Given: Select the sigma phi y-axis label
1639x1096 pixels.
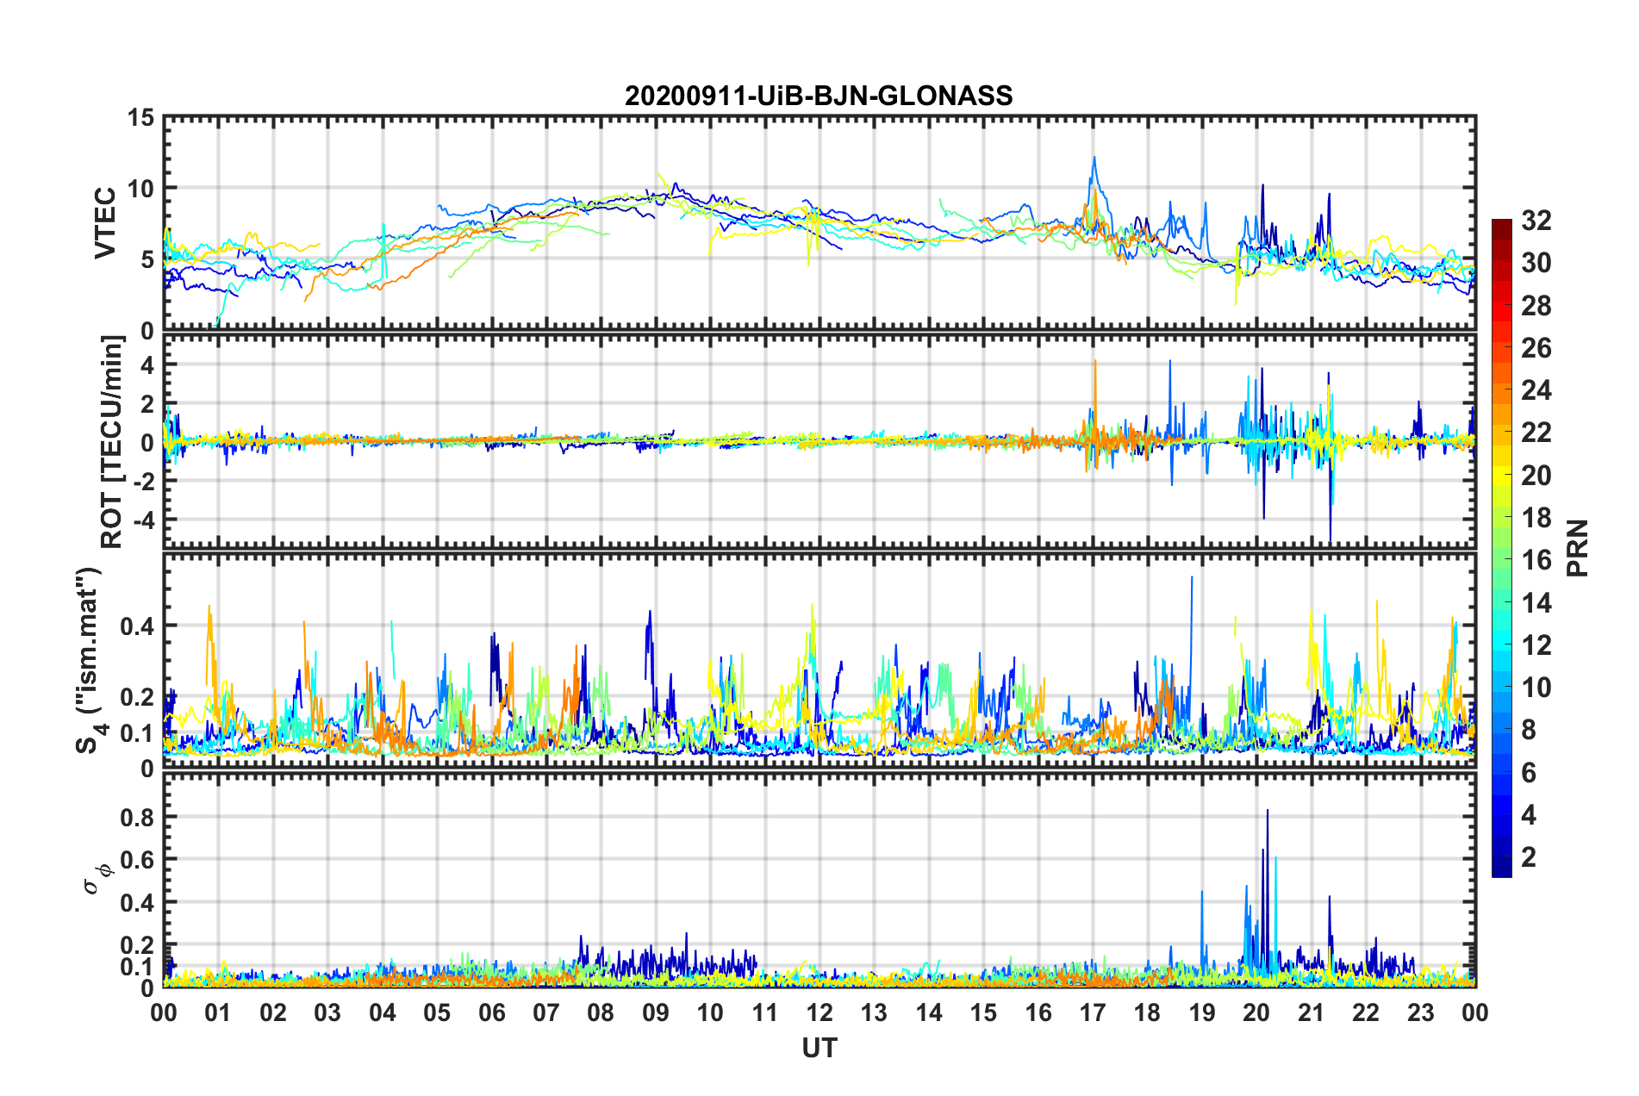Looking at the screenshot, I should tap(92, 879).
